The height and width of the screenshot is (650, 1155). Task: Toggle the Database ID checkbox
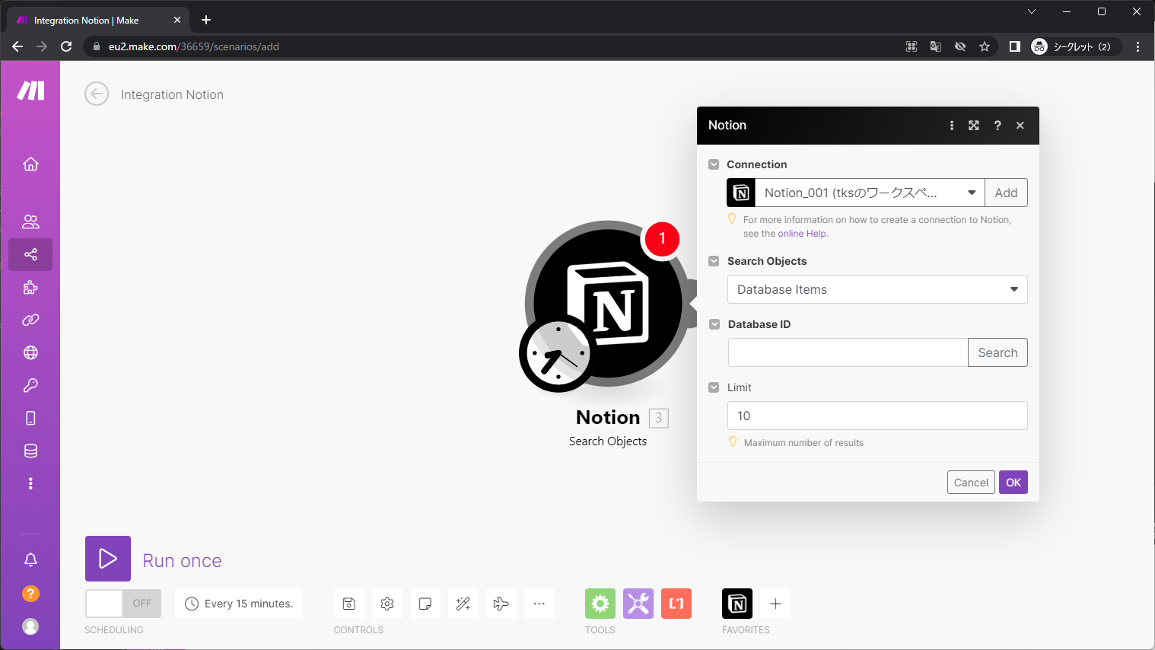tap(714, 324)
